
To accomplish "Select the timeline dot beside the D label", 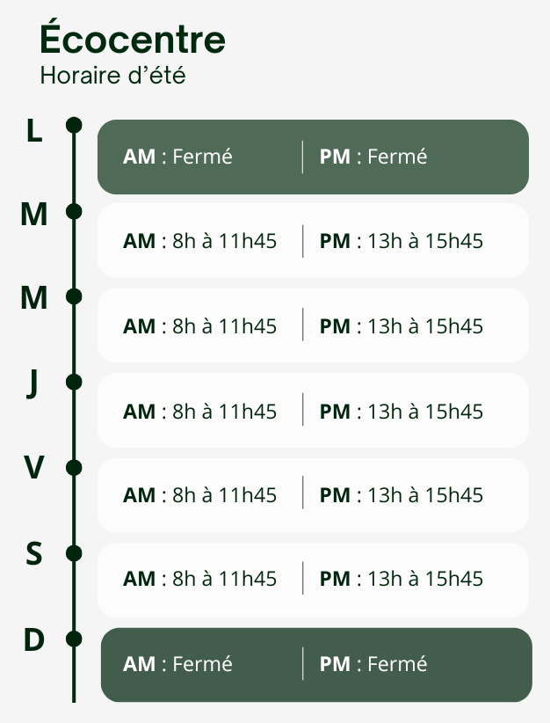I will [x=74, y=638].
